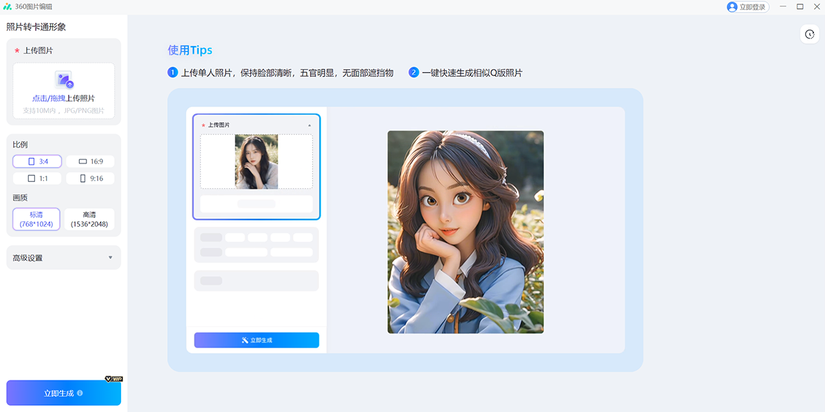The image size is (825, 412).
Task: Click 点击/拖拽上传照片 to upload a photo
Action: click(x=63, y=96)
